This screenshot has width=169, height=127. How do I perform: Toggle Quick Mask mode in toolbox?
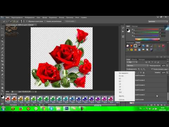click(2, 100)
